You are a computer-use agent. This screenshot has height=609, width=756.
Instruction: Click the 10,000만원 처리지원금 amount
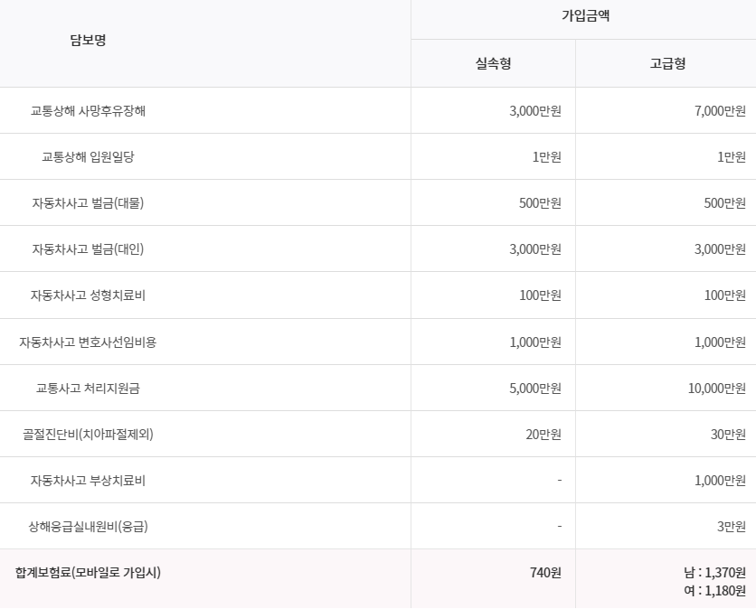coord(716,389)
